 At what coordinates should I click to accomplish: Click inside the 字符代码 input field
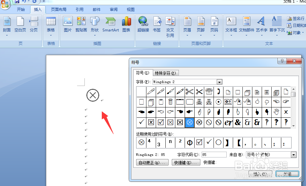click(214, 155)
